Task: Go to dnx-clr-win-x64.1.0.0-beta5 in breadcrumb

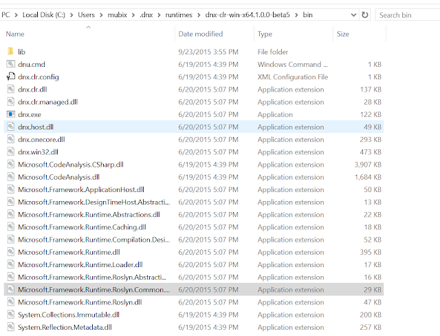Action: coord(247,15)
